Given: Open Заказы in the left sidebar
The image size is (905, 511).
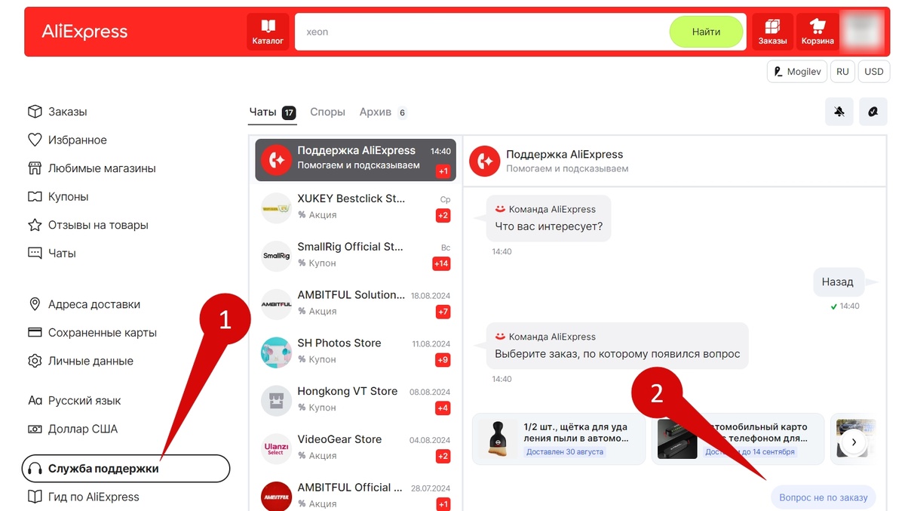Looking at the screenshot, I should tap(57, 112).
